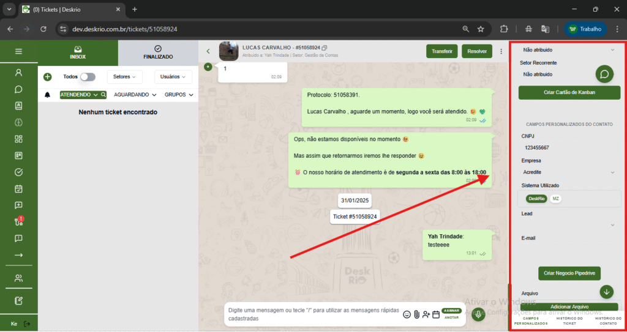Image resolution: width=627 pixels, height=332 pixels.
Task: Open the hamburger menu in sidebar
Action: [x=18, y=51]
